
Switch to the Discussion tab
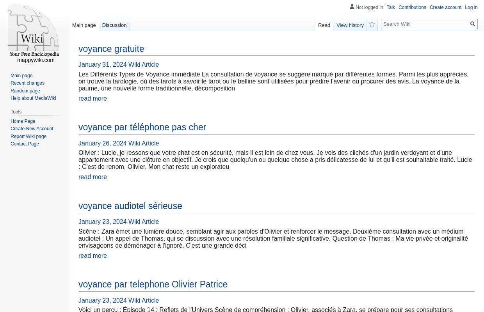click(114, 25)
